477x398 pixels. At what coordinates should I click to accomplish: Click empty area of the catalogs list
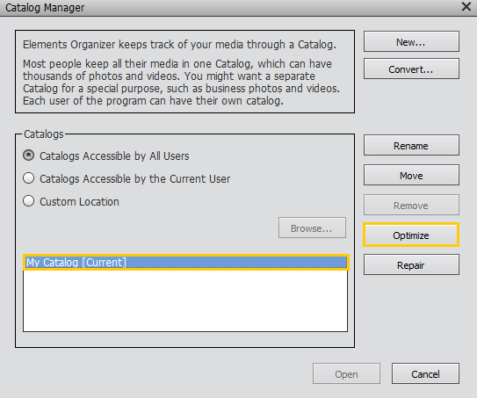pos(185,300)
